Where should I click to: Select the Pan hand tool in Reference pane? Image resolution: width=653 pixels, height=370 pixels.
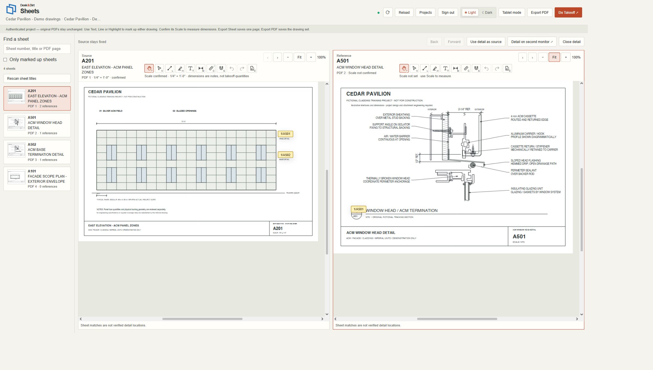[404, 68]
